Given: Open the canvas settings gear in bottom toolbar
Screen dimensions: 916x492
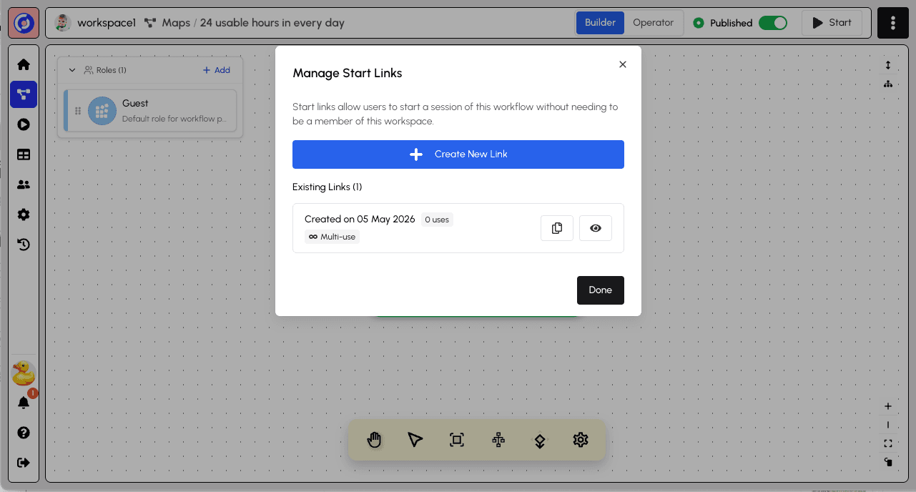Looking at the screenshot, I should click(x=581, y=440).
